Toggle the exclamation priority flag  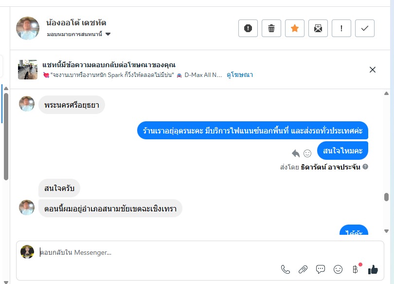click(341, 28)
